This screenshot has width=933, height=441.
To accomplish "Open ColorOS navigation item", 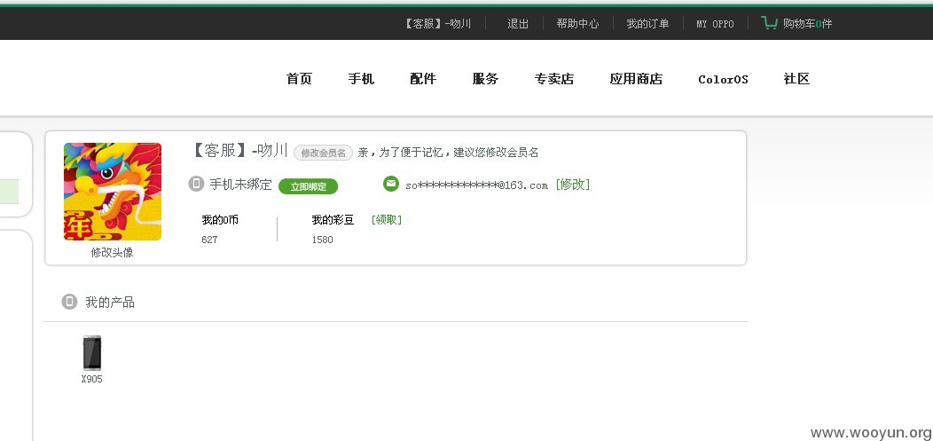I will click(x=723, y=79).
